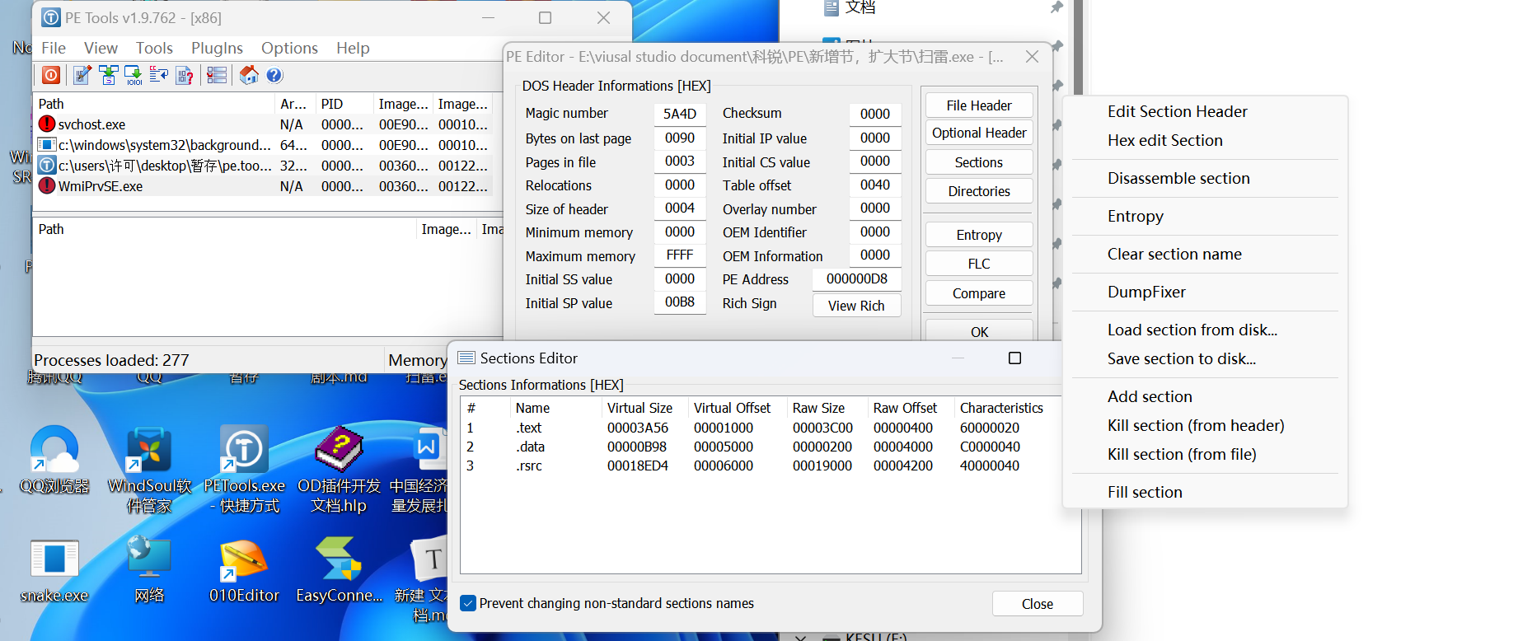This screenshot has height=641, width=1518.
Task: Open Options via checklist toolbar icon
Action: click(217, 76)
